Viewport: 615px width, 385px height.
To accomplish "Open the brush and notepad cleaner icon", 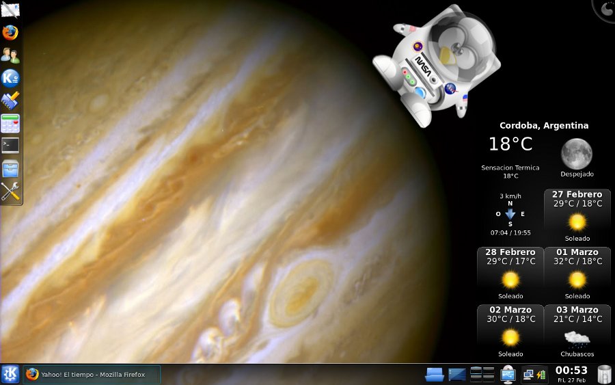I will (x=10, y=101).
